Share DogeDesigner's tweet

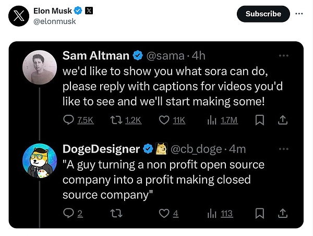point(283,213)
